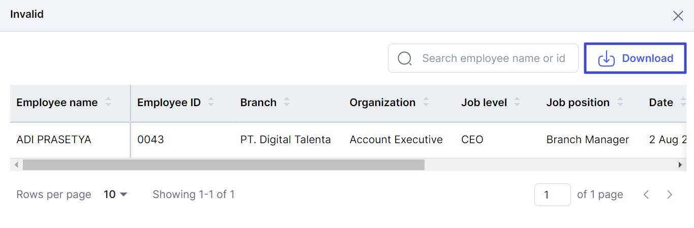Sort by Branch column arrows

click(x=287, y=103)
